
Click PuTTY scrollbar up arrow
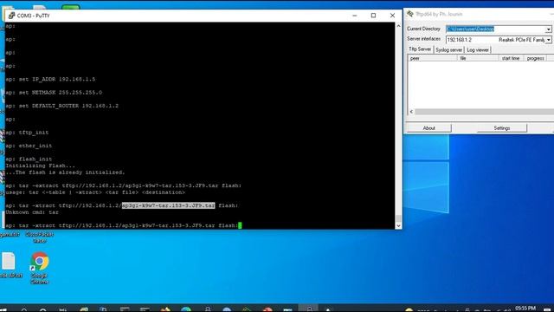(x=398, y=26)
